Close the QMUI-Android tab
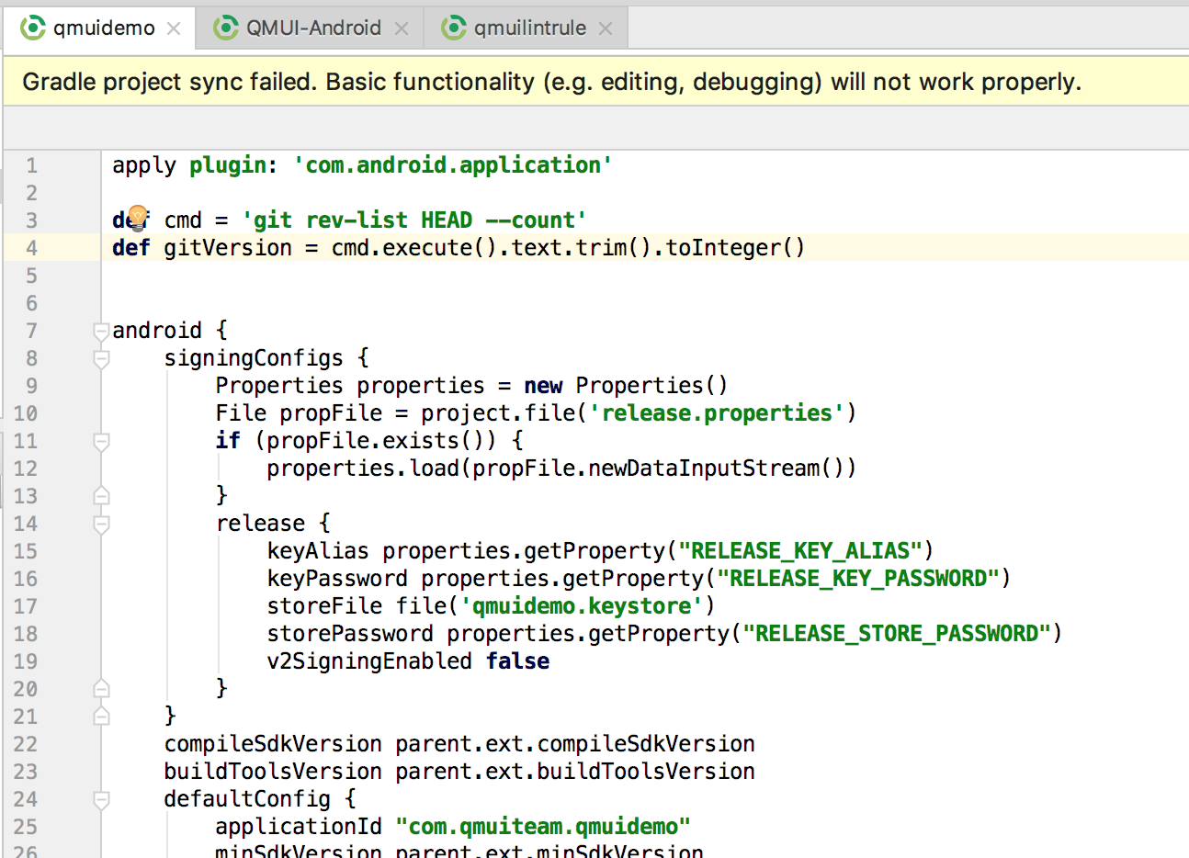 point(402,29)
